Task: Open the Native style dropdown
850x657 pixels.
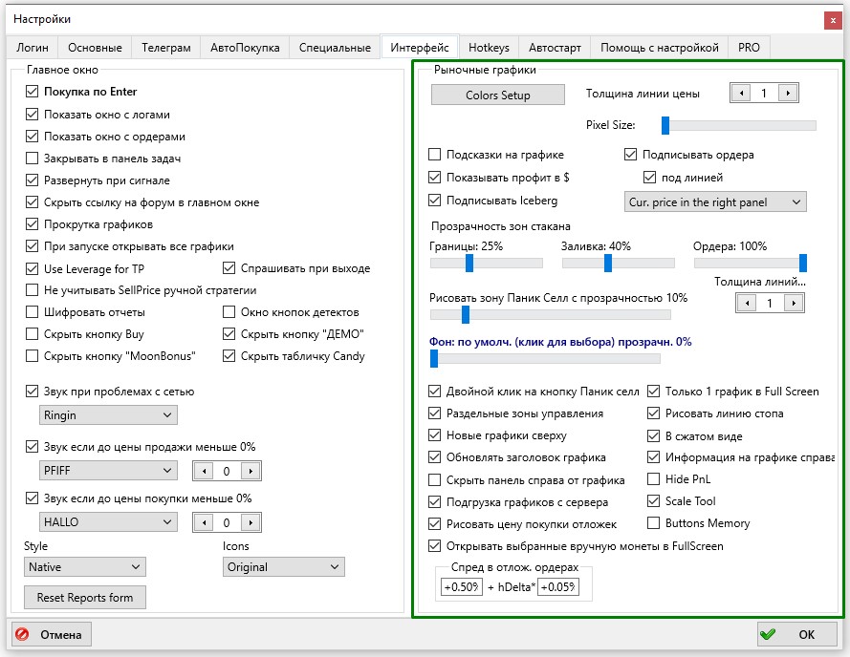Action: coord(84,567)
